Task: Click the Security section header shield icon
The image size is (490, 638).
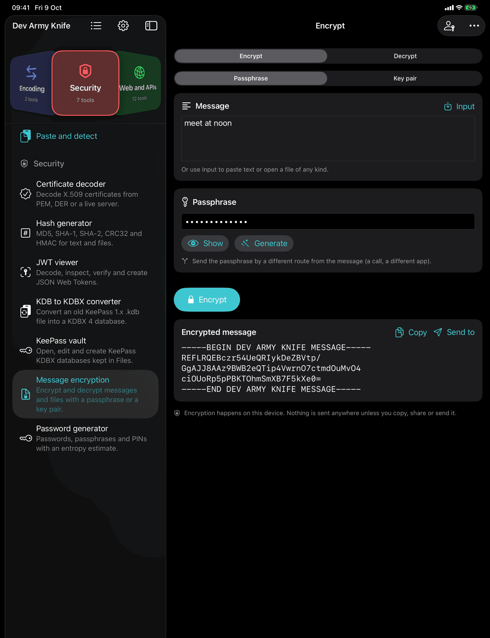Action: [24, 164]
